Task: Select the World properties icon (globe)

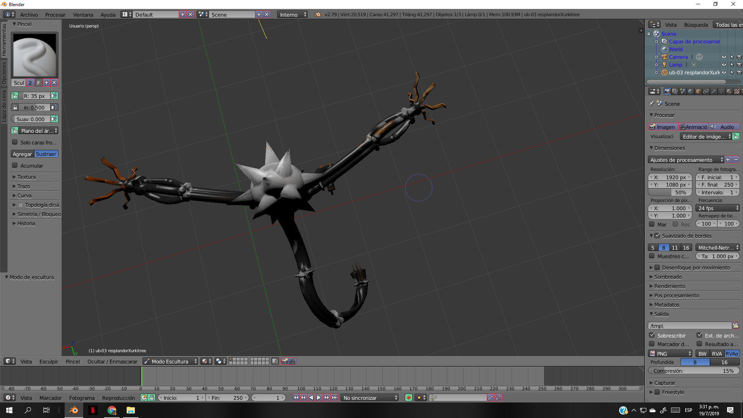Action: pos(690,91)
